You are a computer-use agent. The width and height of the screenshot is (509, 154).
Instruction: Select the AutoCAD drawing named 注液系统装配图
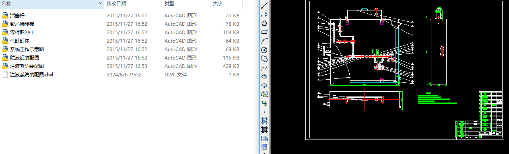click(x=27, y=66)
